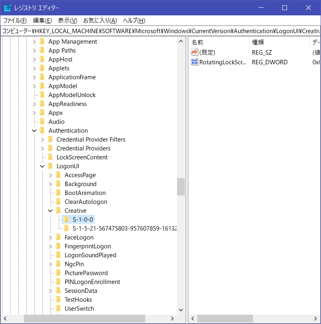This screenshot has height=324, width=321.
Task: Click the App Management folder icon
Action: coord(42,42)
